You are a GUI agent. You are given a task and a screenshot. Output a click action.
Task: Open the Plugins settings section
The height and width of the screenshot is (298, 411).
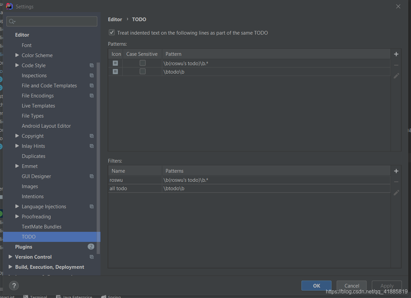[23, 247]
